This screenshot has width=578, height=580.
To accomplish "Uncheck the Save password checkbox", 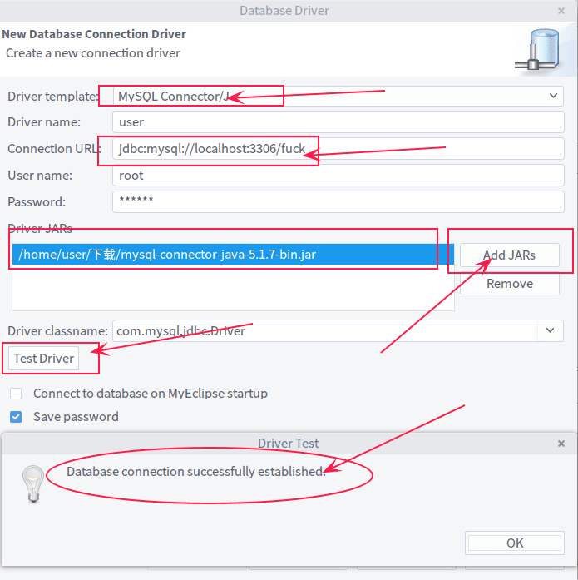I will click(x=16, y=416).
